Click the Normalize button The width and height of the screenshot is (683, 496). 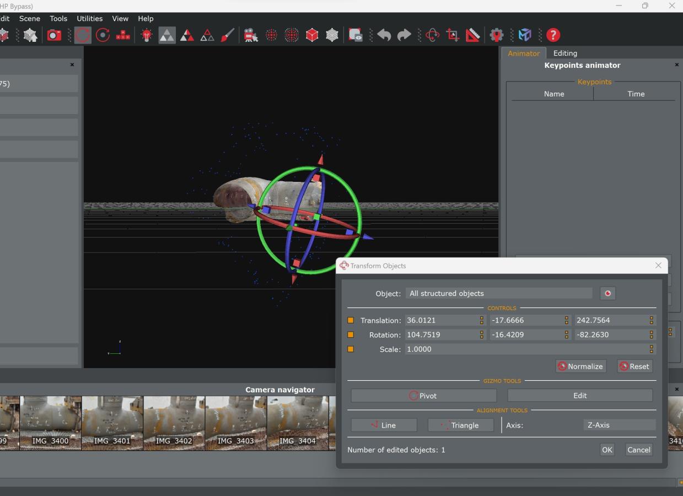click(580, 366)
